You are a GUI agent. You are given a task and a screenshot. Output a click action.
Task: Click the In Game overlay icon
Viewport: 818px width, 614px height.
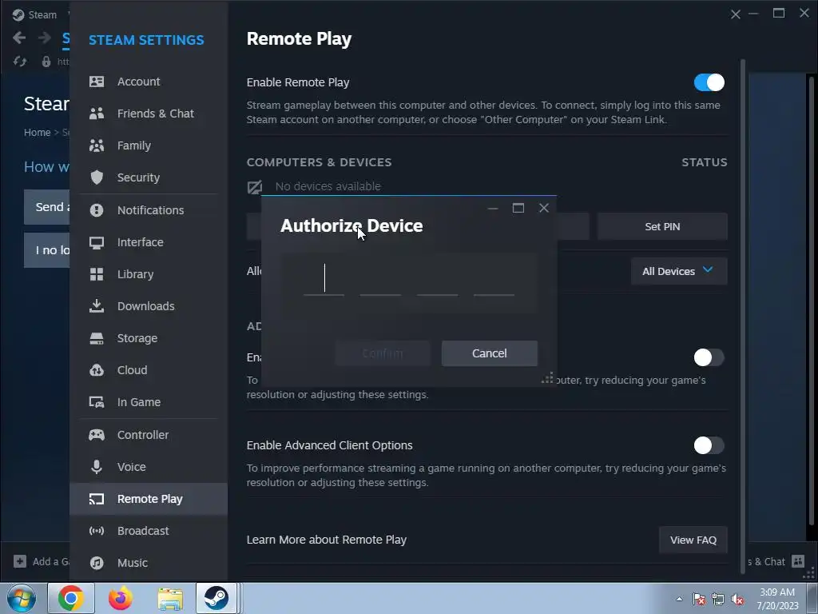97,402
